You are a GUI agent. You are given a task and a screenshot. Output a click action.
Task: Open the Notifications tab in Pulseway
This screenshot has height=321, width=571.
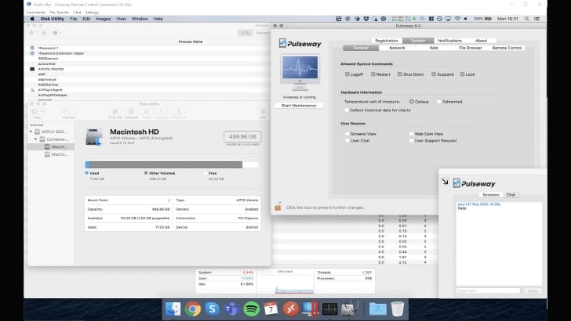(x=449, y=41)
